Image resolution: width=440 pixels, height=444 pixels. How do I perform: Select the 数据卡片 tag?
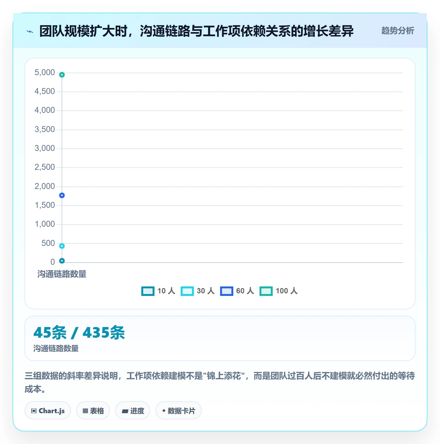point(179,411)
